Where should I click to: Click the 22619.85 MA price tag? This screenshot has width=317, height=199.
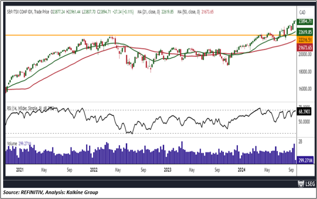[x=304, y=32]
